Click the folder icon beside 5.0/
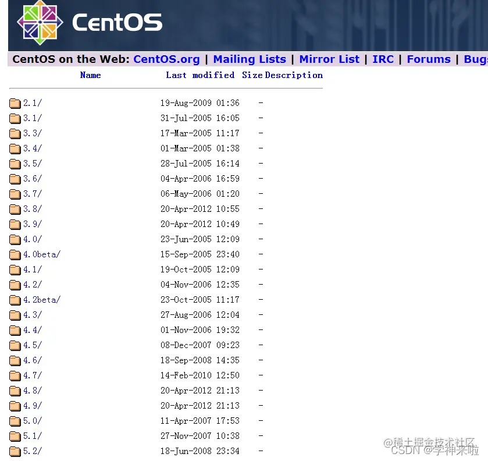The height and width of the screenshot is (461, 488). 15,421
